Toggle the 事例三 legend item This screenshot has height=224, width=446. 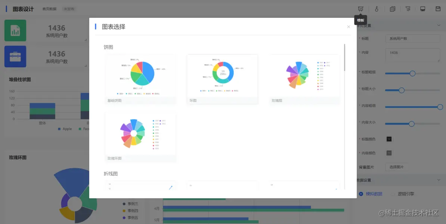point(130,204)
